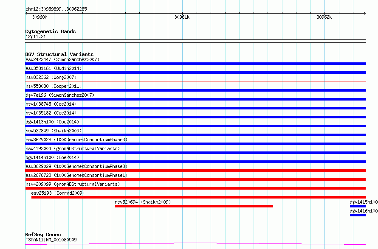Select the blue bar under esv3629028

pos(195,144)
